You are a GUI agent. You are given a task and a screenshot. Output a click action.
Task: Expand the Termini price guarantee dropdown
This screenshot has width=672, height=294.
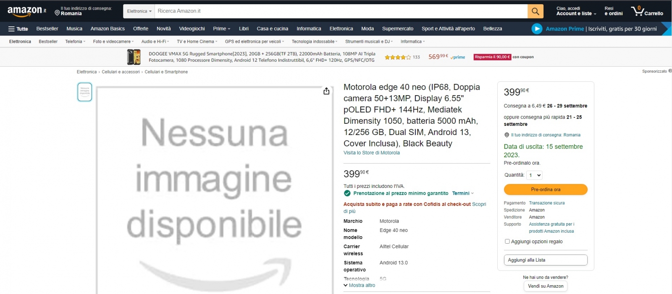click(x=463, y=193)
